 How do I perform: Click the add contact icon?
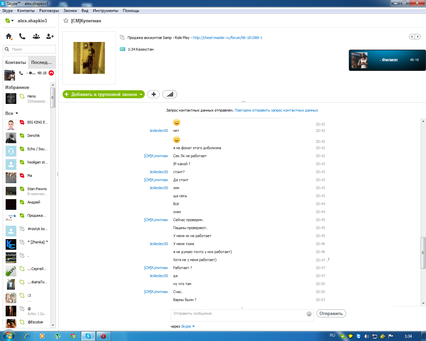tap(50, 36)
